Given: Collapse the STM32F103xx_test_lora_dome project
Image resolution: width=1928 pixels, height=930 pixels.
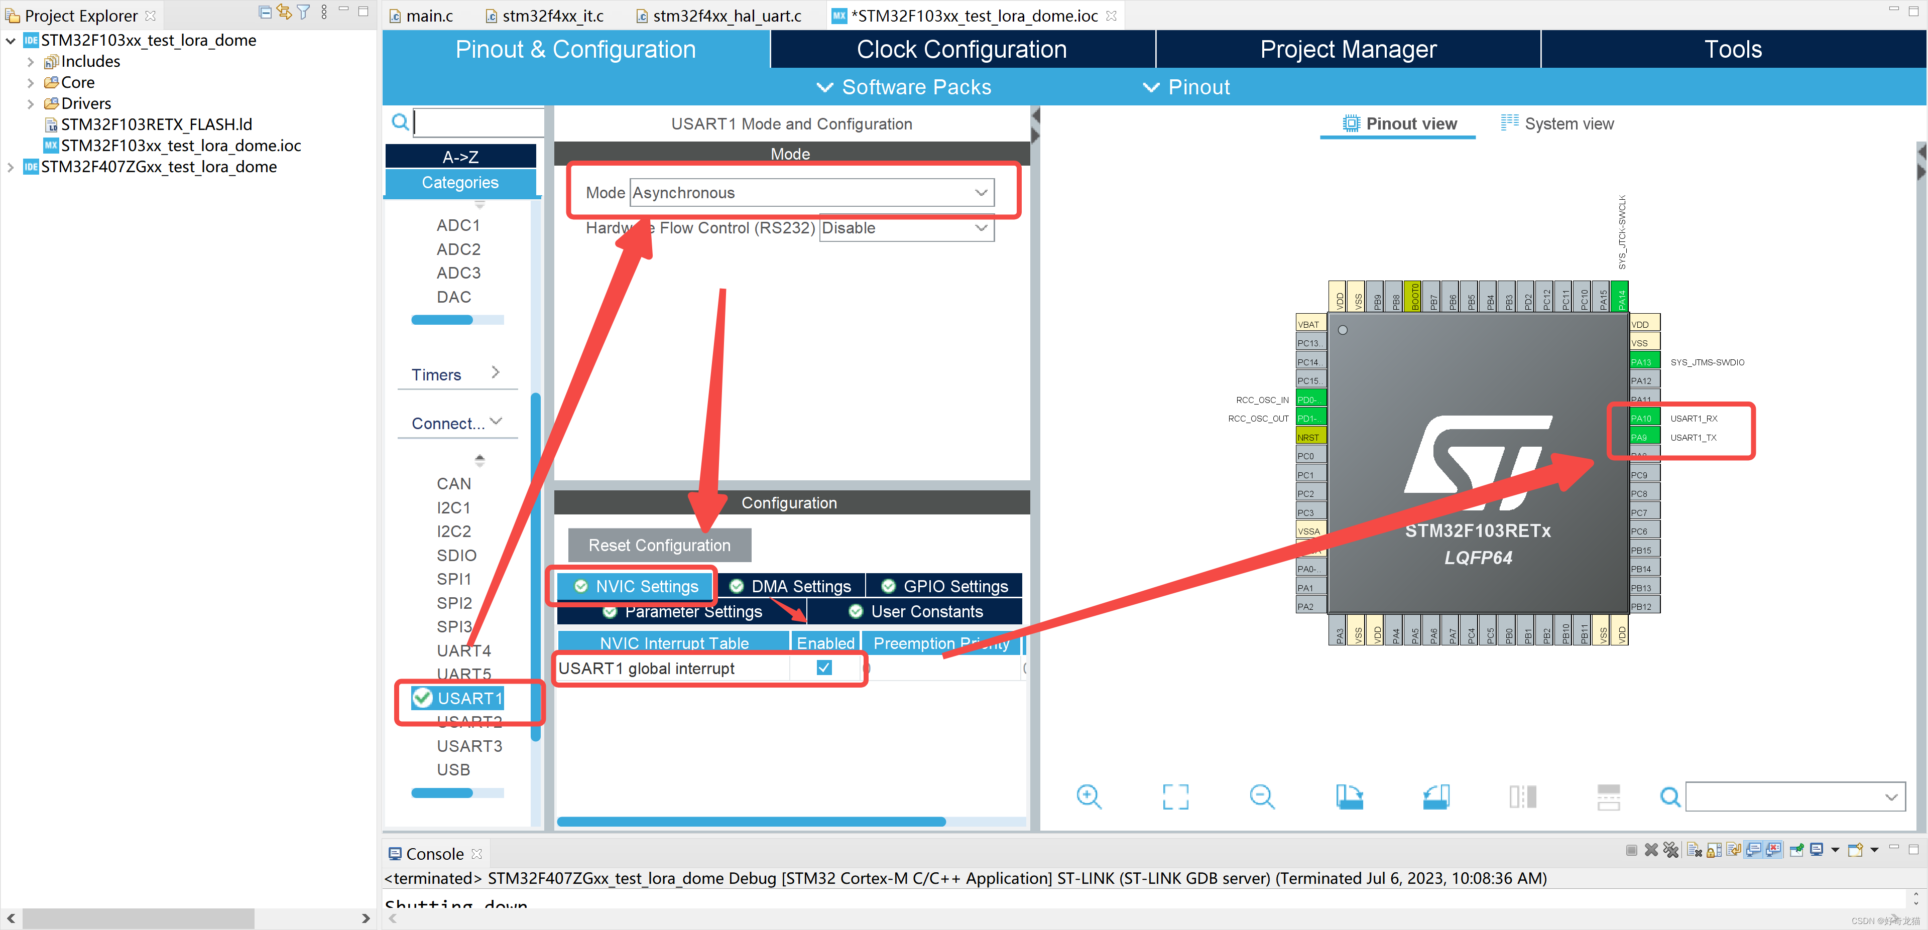Looking at the screenshot, I should tap(11, 41).
